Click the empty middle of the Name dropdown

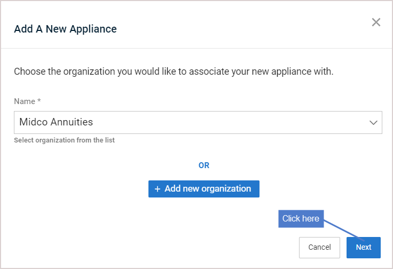point(225,122)
